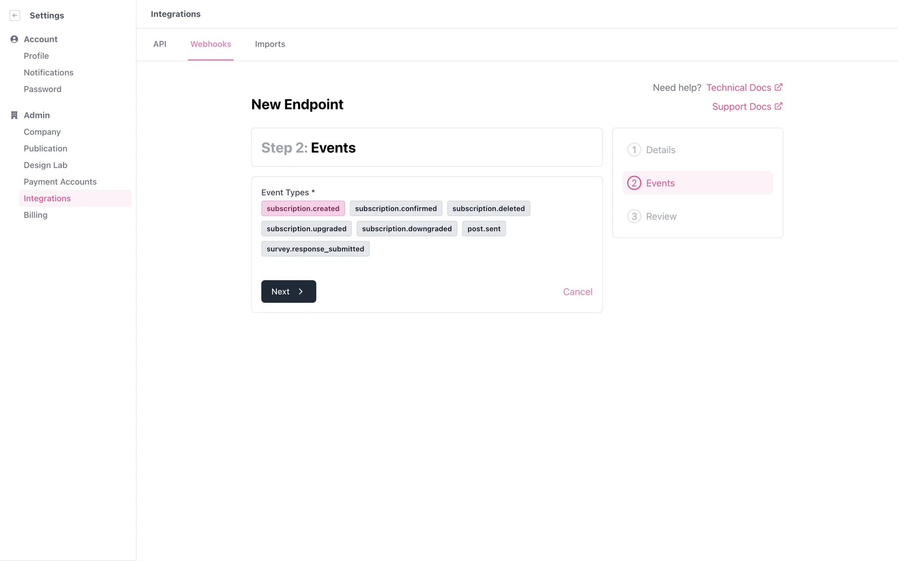Image resolution: width=898 pixels, height=561 pixels.
Task: Switch to the API tab
Action: click(159, 44)
